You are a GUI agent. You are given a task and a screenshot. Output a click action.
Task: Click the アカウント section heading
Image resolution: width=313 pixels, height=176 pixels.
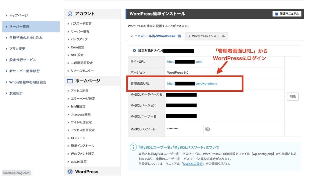tap(85, 14)
